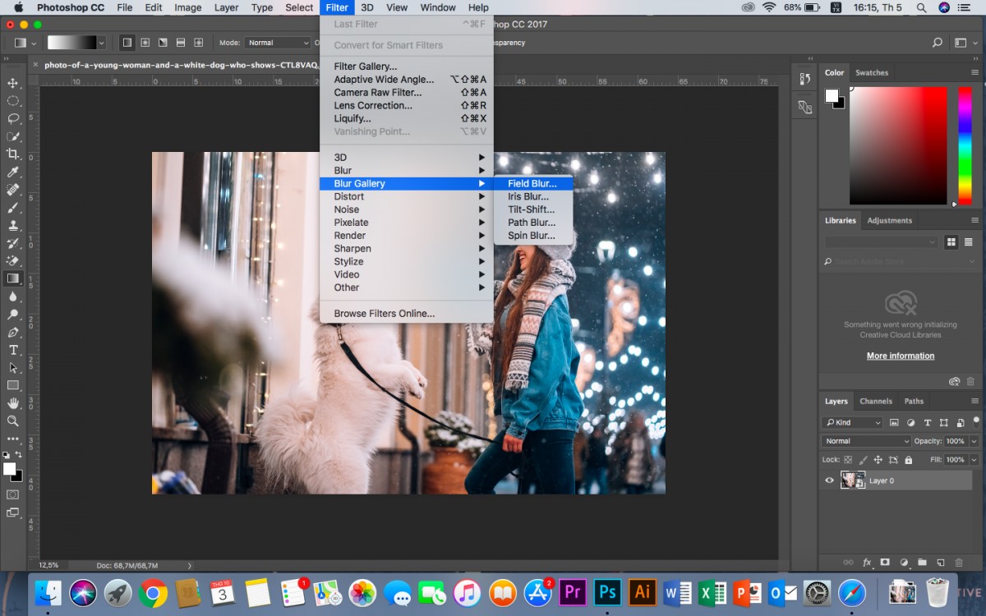Toggle the layer filtering switch

[974, 422]
